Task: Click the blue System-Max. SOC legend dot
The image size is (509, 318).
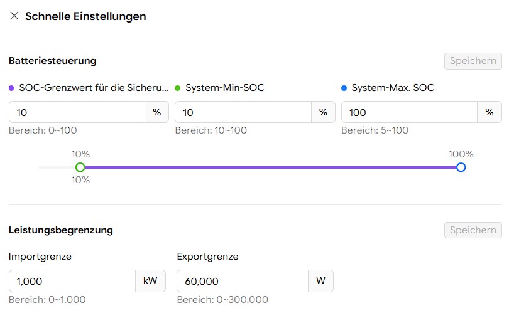Action: (344, 88)
